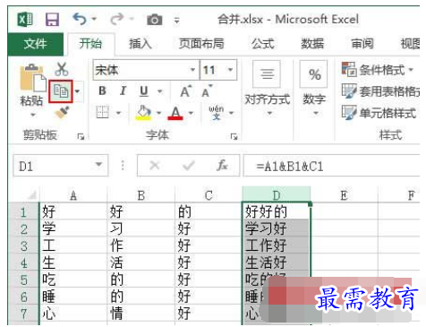This screenshot has width=426, height=327.
Task: Open 条件格式 conditional formatting
Action: tap(378, 70)
